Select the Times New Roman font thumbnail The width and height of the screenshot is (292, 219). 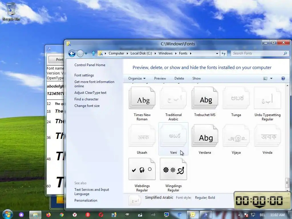[x=142, y=98]
